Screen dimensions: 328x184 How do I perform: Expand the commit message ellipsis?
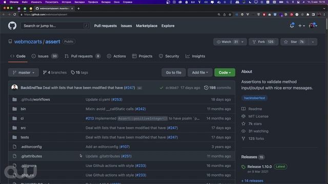139,88
